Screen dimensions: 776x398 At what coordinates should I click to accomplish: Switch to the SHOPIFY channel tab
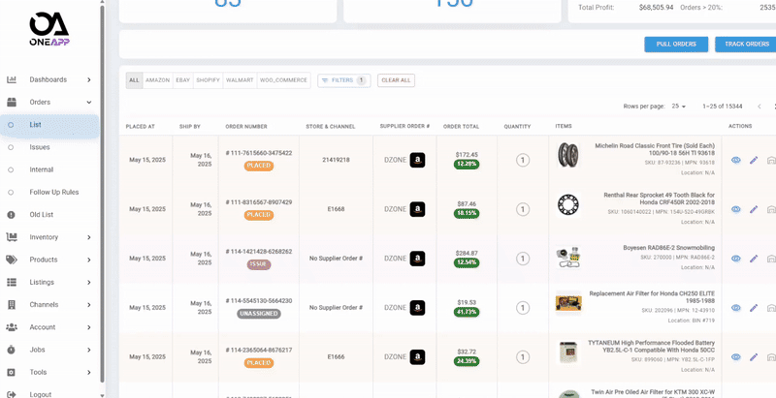click(208, 80)
